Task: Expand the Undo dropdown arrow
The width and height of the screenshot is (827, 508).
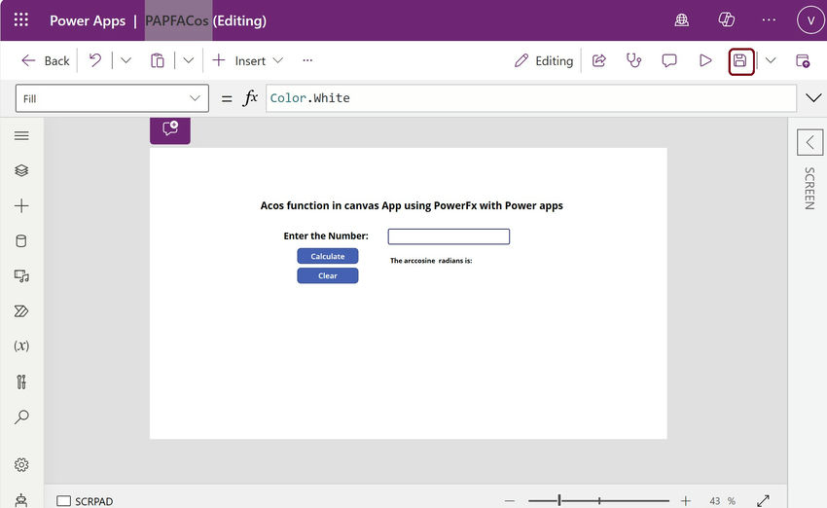Action: click(x=126, y=60)
